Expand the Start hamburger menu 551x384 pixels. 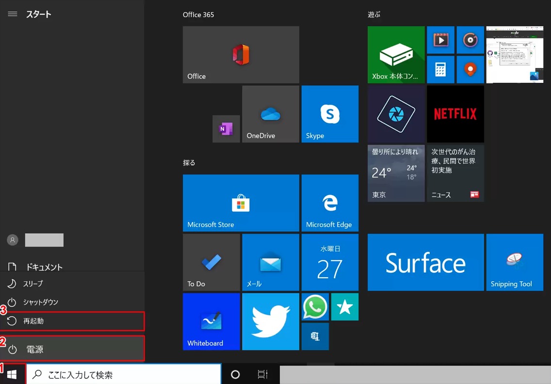[12, 14]
